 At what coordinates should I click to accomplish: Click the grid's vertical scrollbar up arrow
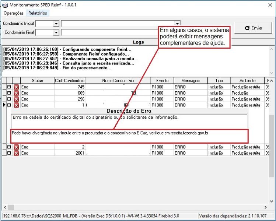(272, 81)
